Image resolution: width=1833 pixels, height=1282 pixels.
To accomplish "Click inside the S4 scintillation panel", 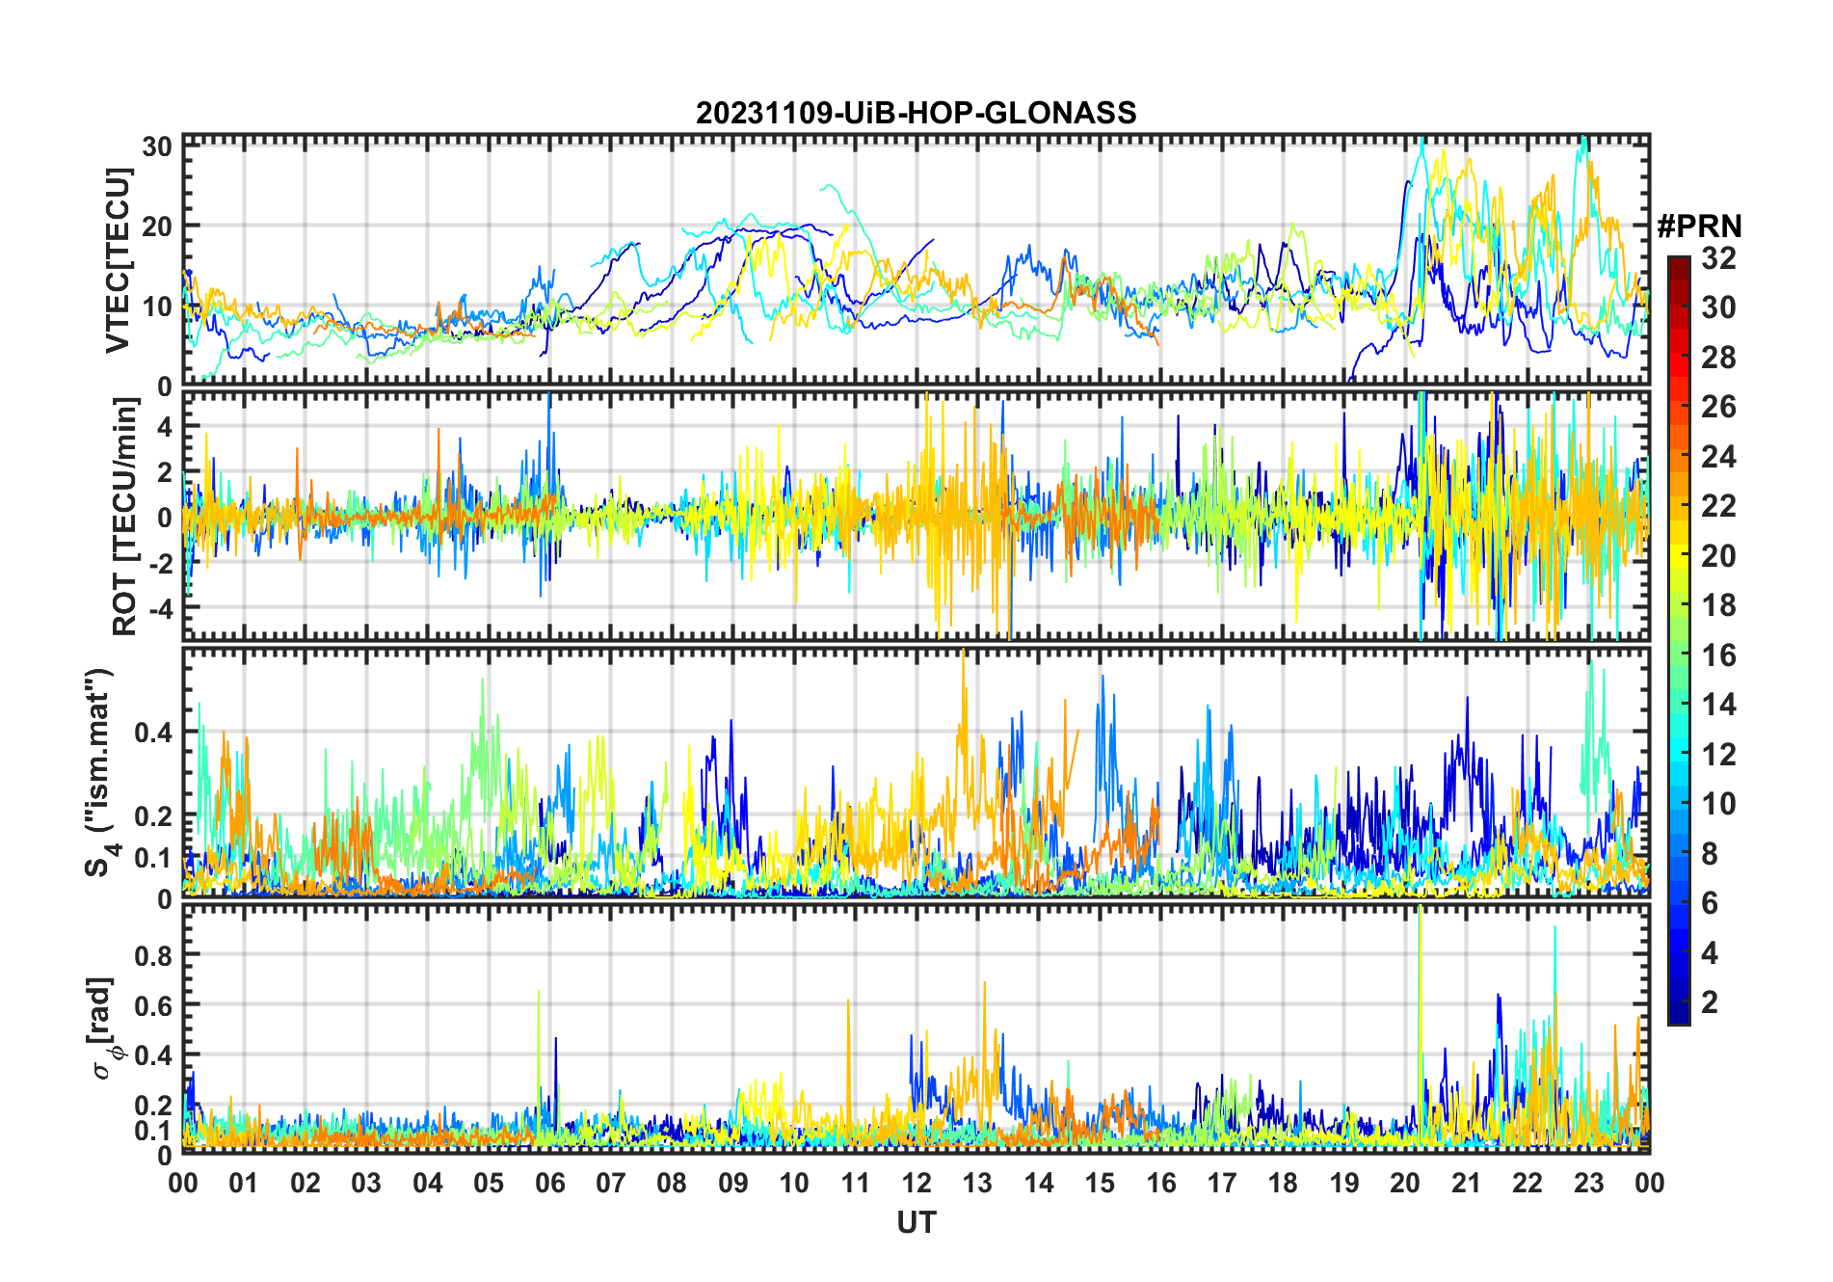I will tap(916, 772).
